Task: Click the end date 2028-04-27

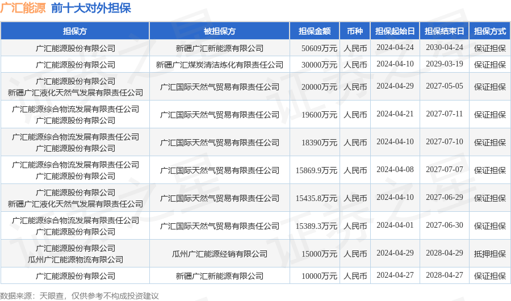Action: click(444, 275)
